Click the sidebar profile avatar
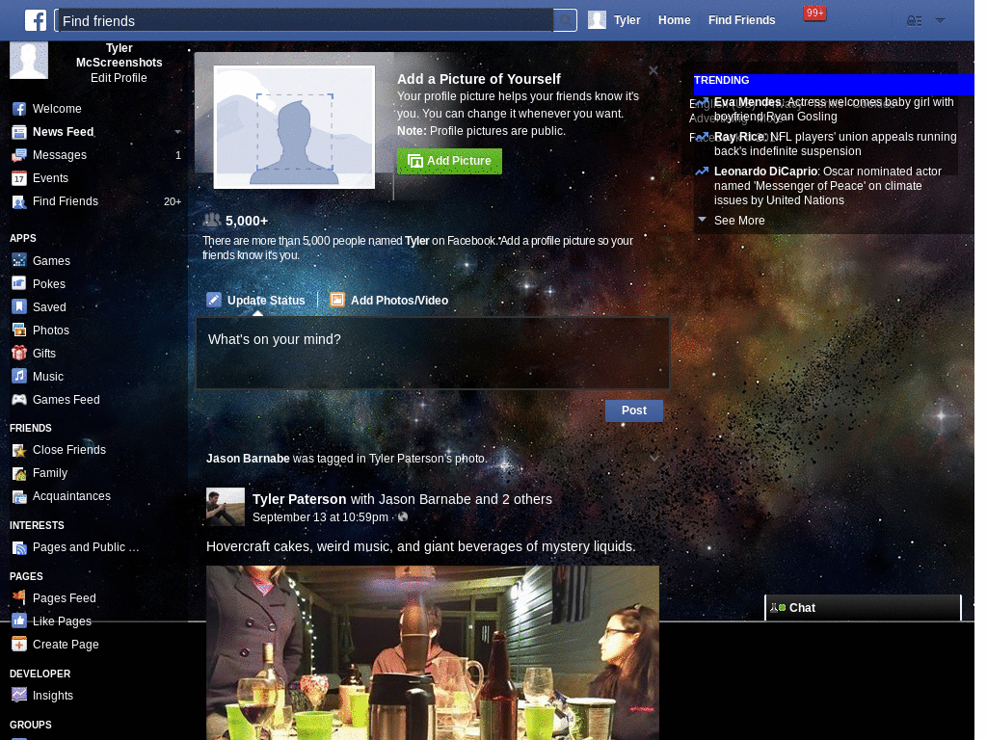 pos(28,61)
